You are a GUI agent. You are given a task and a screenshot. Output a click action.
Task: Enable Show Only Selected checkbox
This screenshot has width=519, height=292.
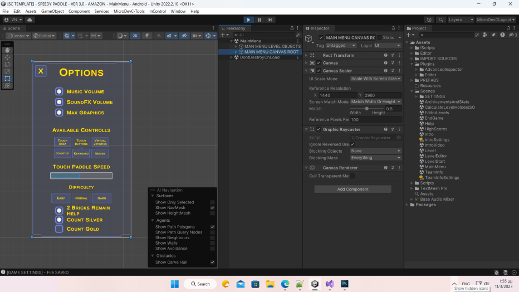[212, 202]
